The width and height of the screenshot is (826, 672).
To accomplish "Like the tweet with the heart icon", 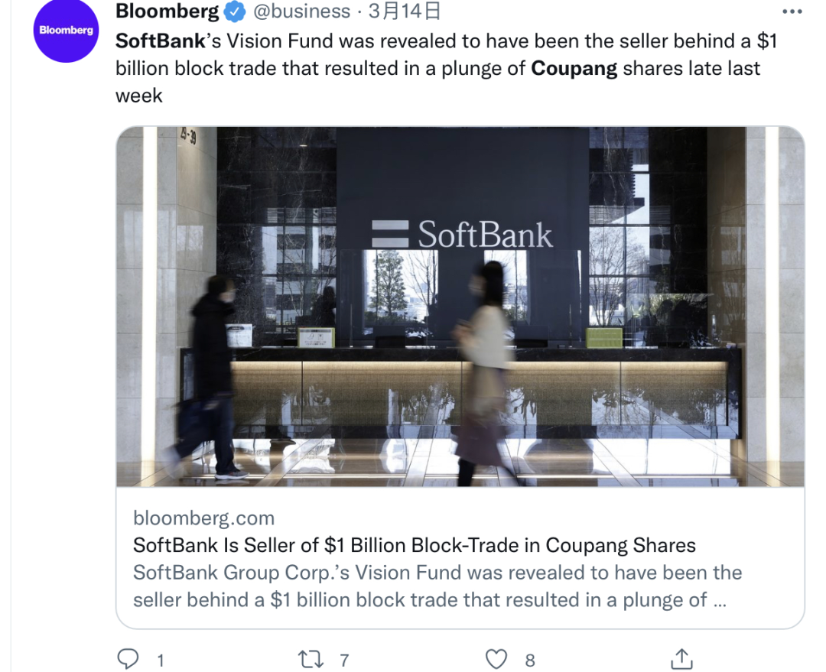I will [x=496, y=659].
